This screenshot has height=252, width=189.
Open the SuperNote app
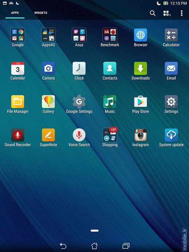[48, 135]
